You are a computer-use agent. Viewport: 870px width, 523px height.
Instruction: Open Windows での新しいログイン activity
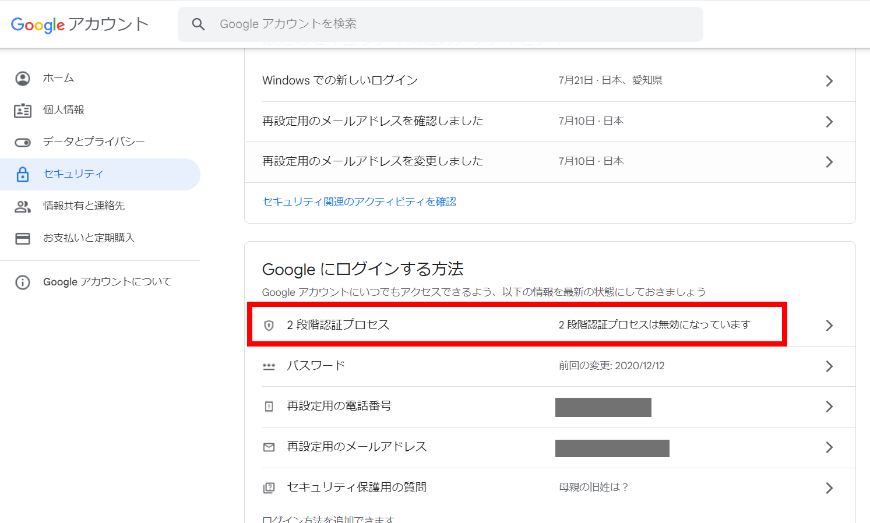(x=550, y=81)
